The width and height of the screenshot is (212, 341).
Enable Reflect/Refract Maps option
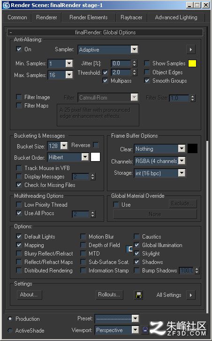coord(19,262)
